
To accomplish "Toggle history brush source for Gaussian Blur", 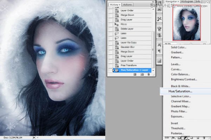I will 111,47.
